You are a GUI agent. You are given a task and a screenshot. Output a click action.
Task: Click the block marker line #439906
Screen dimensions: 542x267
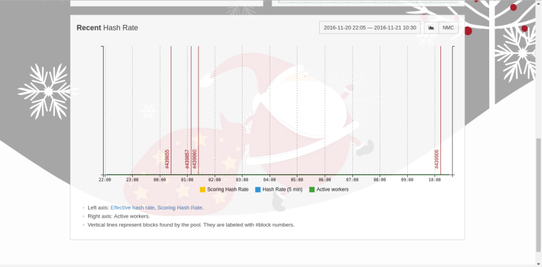tap(441, 110)
